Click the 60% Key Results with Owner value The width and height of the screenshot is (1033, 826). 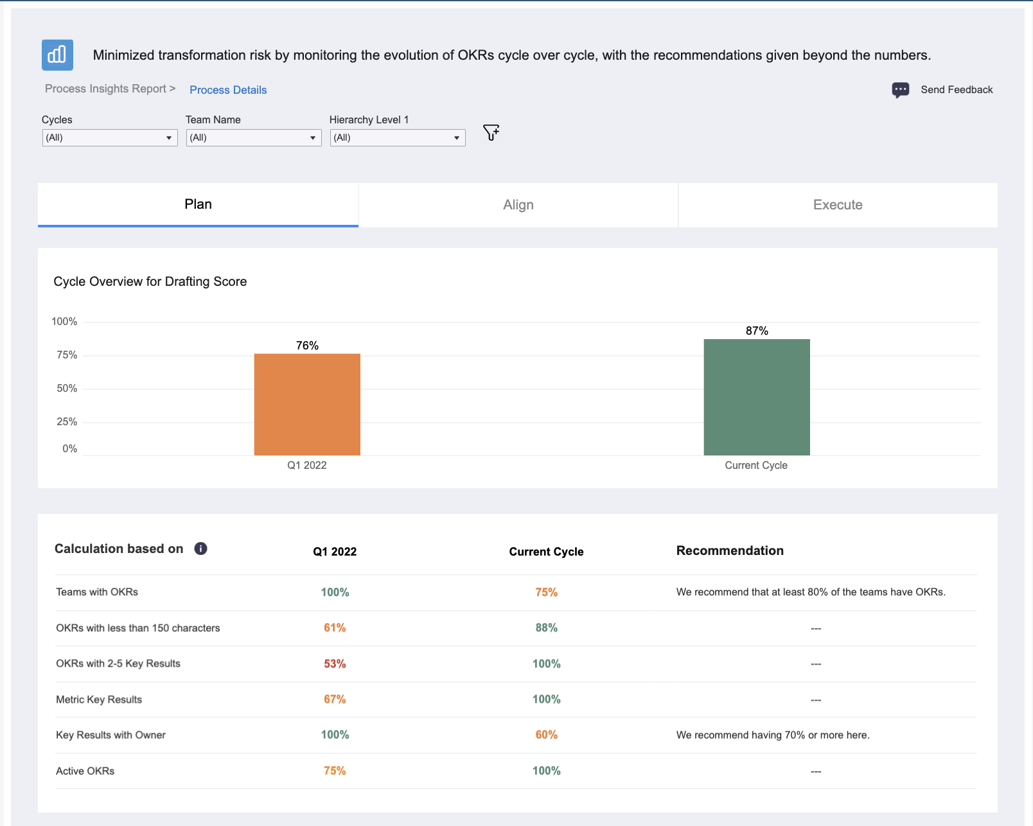click(547, 735)
